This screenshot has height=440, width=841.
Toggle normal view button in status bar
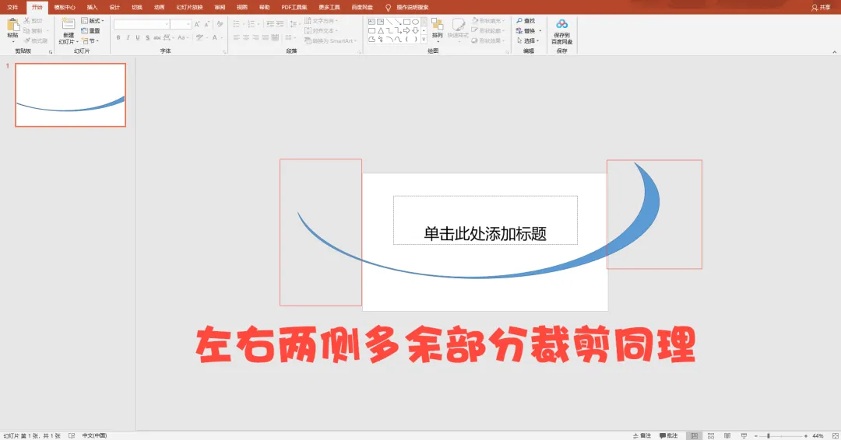click(x=694, y=435)
